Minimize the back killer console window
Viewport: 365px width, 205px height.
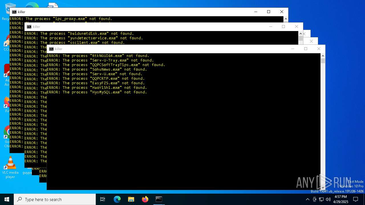point(255,12)
